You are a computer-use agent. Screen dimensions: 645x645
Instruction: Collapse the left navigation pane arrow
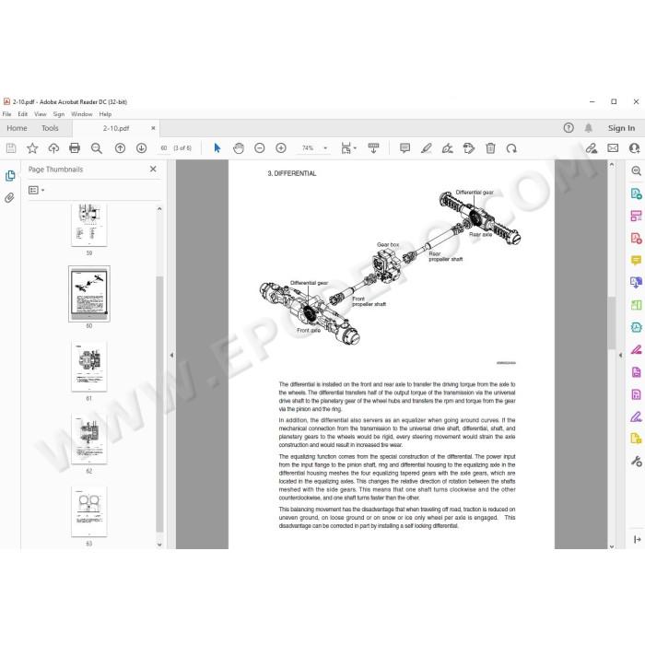pyautogui.click(x=171, y=355)
